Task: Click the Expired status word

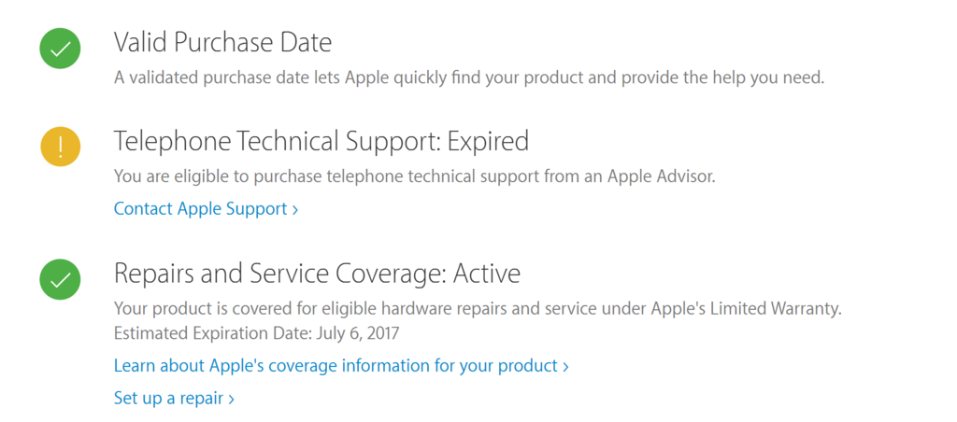Action: coord(488,142)
